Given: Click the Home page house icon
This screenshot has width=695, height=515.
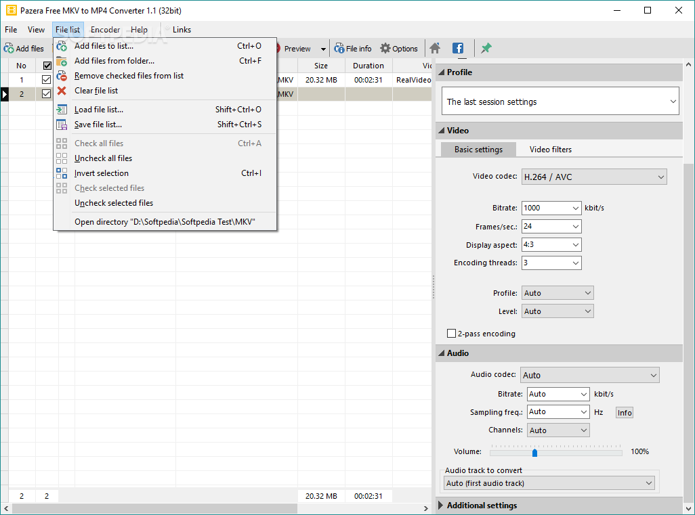Looking at the screenshot, I should click(435, 48).
